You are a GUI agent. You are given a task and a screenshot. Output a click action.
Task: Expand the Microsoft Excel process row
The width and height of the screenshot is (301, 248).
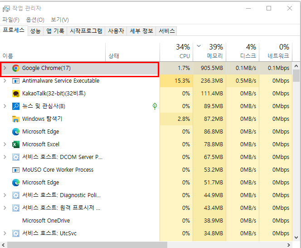pos(5,144)
